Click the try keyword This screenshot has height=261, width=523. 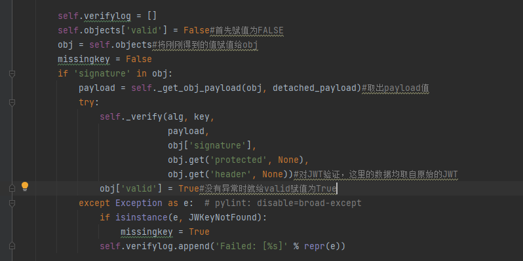(x=87, y=103)
